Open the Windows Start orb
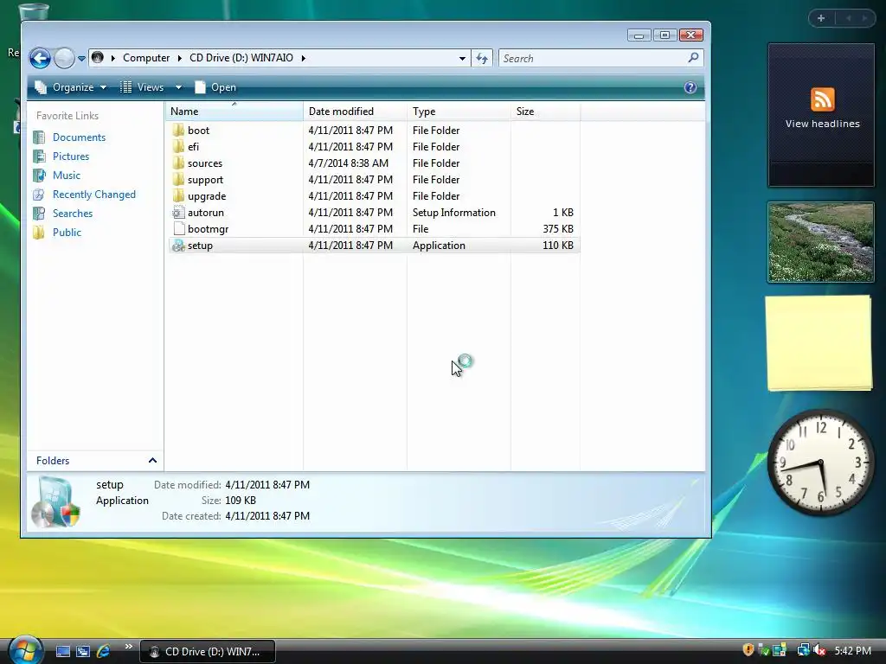This screenshot has height=664, width=886. point(25,650)
